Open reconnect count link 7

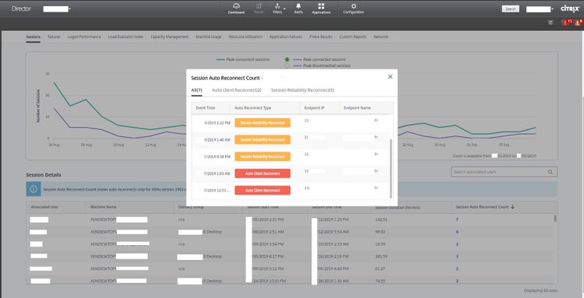click(457, 219)
